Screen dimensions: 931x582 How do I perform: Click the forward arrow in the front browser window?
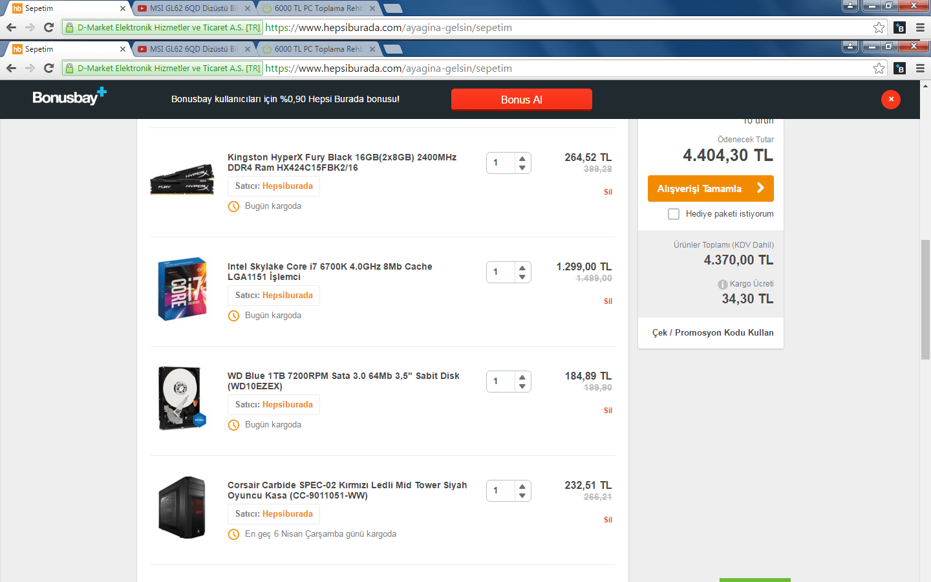click(30, 68)
